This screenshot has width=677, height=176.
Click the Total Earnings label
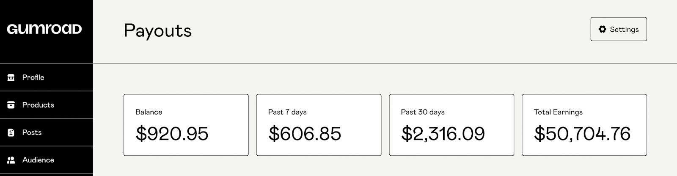(x=558, y=112)
